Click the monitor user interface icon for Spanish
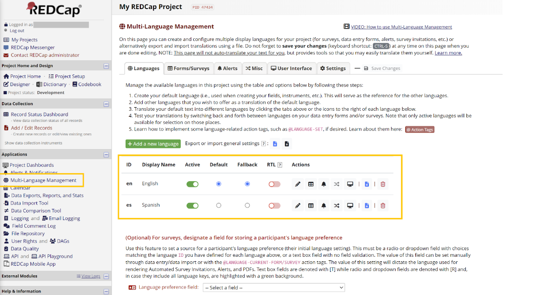This screenshot has height=295, width=546. (x=350, y=205)
